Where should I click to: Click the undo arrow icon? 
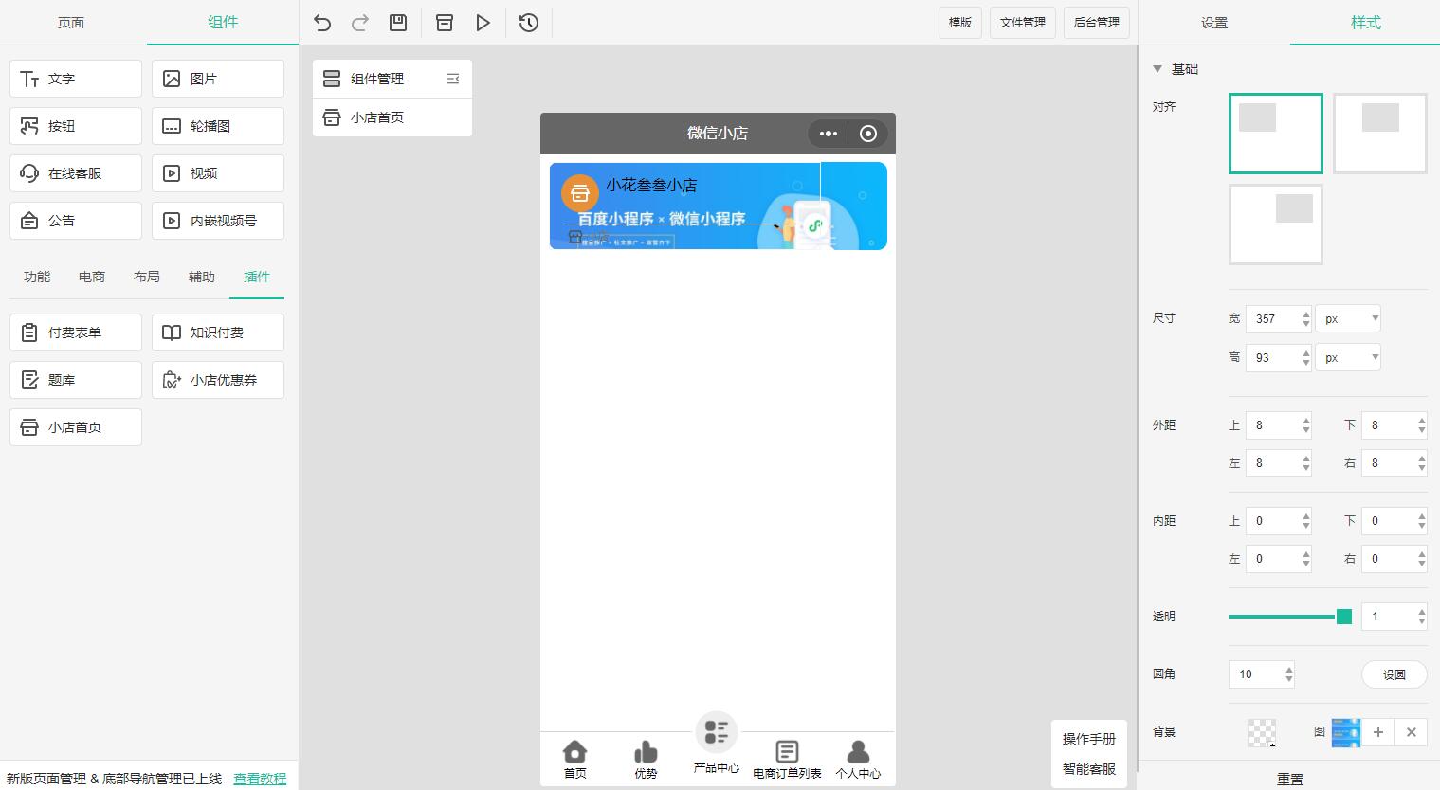coord(322,23)
